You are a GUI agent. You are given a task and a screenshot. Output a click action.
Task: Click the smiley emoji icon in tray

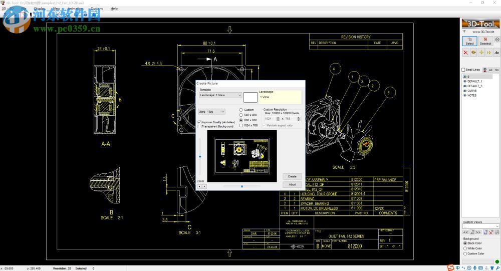(x=469, y=268)
